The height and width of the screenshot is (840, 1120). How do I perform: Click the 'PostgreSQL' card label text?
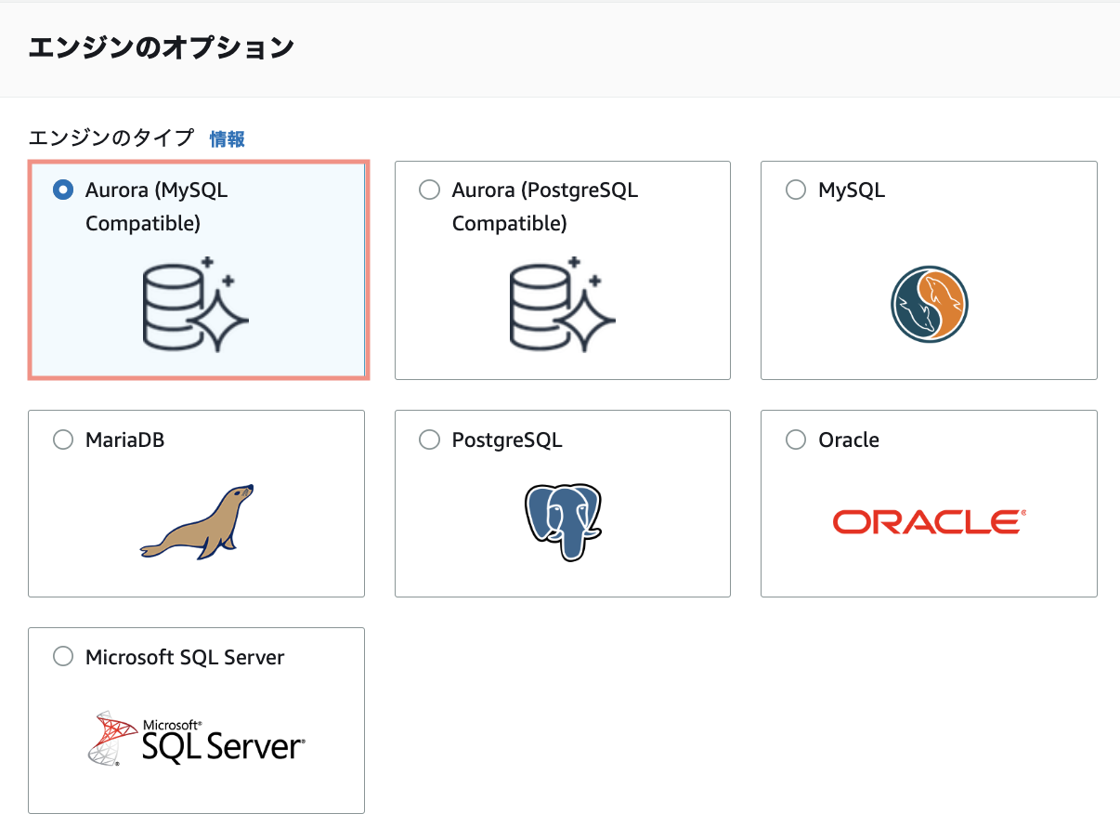[507, 440]
